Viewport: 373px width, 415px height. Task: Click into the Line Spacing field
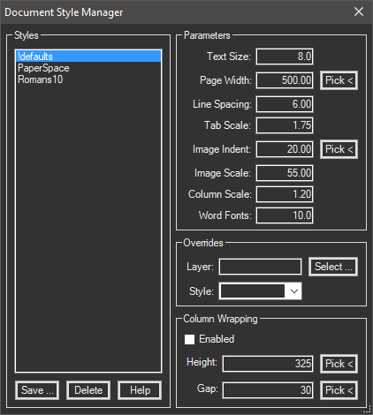(285, 104)
